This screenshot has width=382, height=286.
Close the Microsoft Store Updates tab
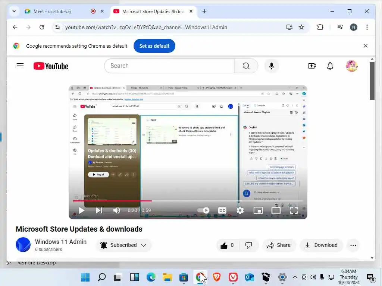point(191,11)
